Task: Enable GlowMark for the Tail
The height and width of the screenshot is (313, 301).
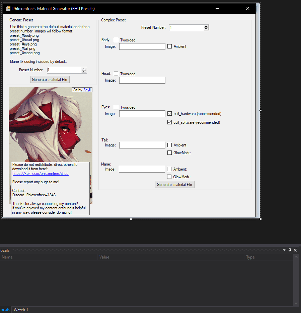Action: pos(169,152)
